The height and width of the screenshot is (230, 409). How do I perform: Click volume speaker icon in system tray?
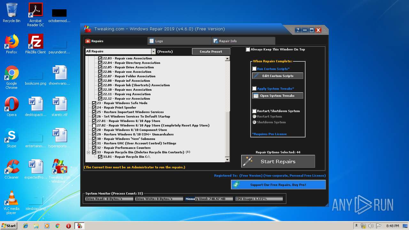[x=371, y=226]
